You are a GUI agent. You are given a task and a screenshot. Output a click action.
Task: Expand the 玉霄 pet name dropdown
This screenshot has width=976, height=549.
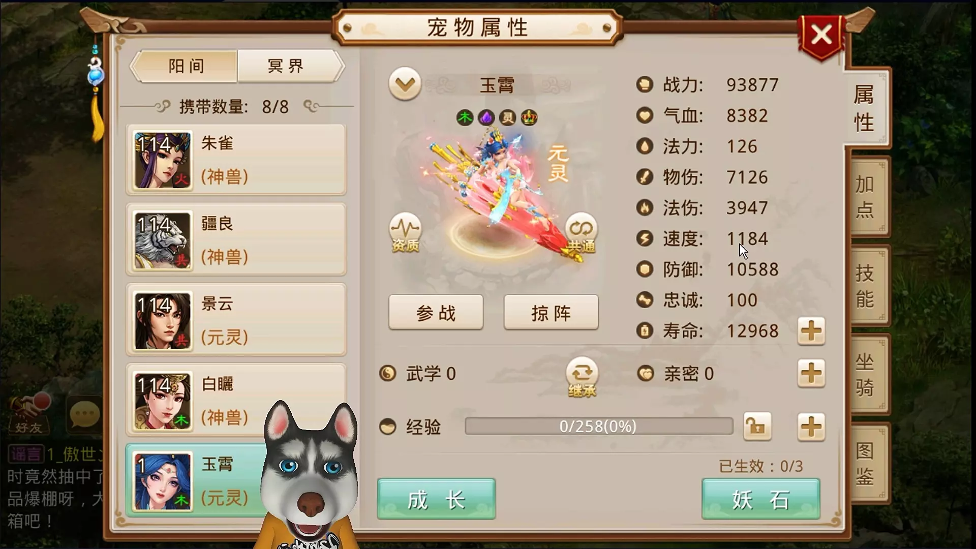point(405,84)
